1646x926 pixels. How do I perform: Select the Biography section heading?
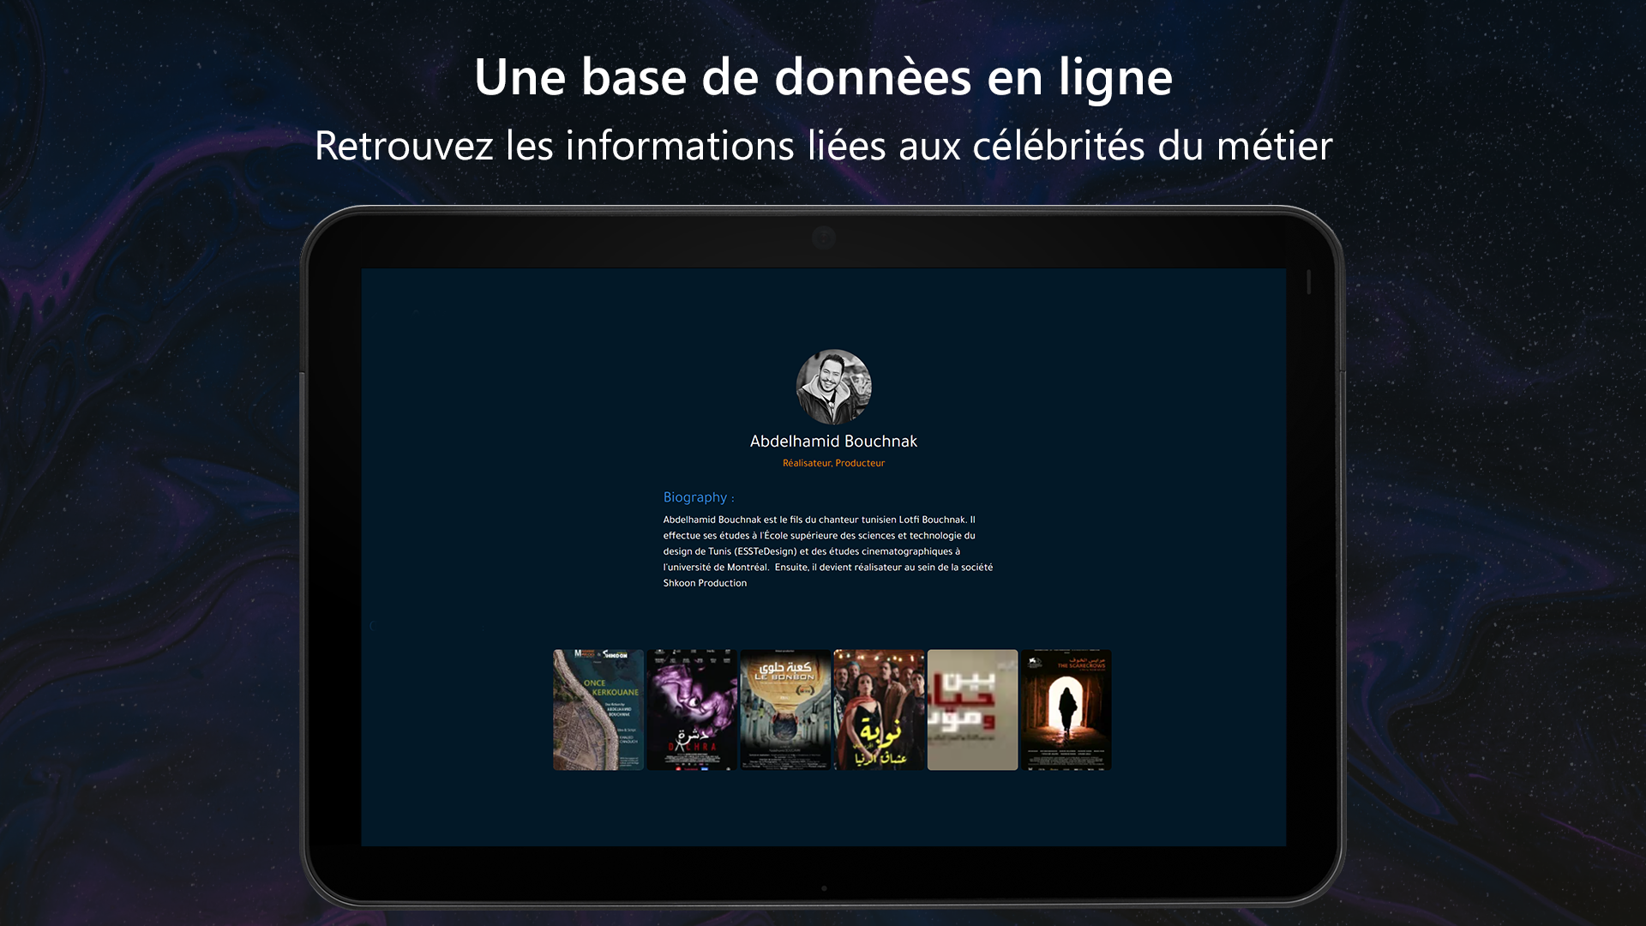698,497
